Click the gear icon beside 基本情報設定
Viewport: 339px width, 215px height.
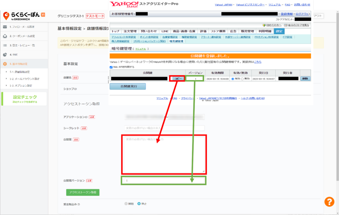(x=5, y=64)
